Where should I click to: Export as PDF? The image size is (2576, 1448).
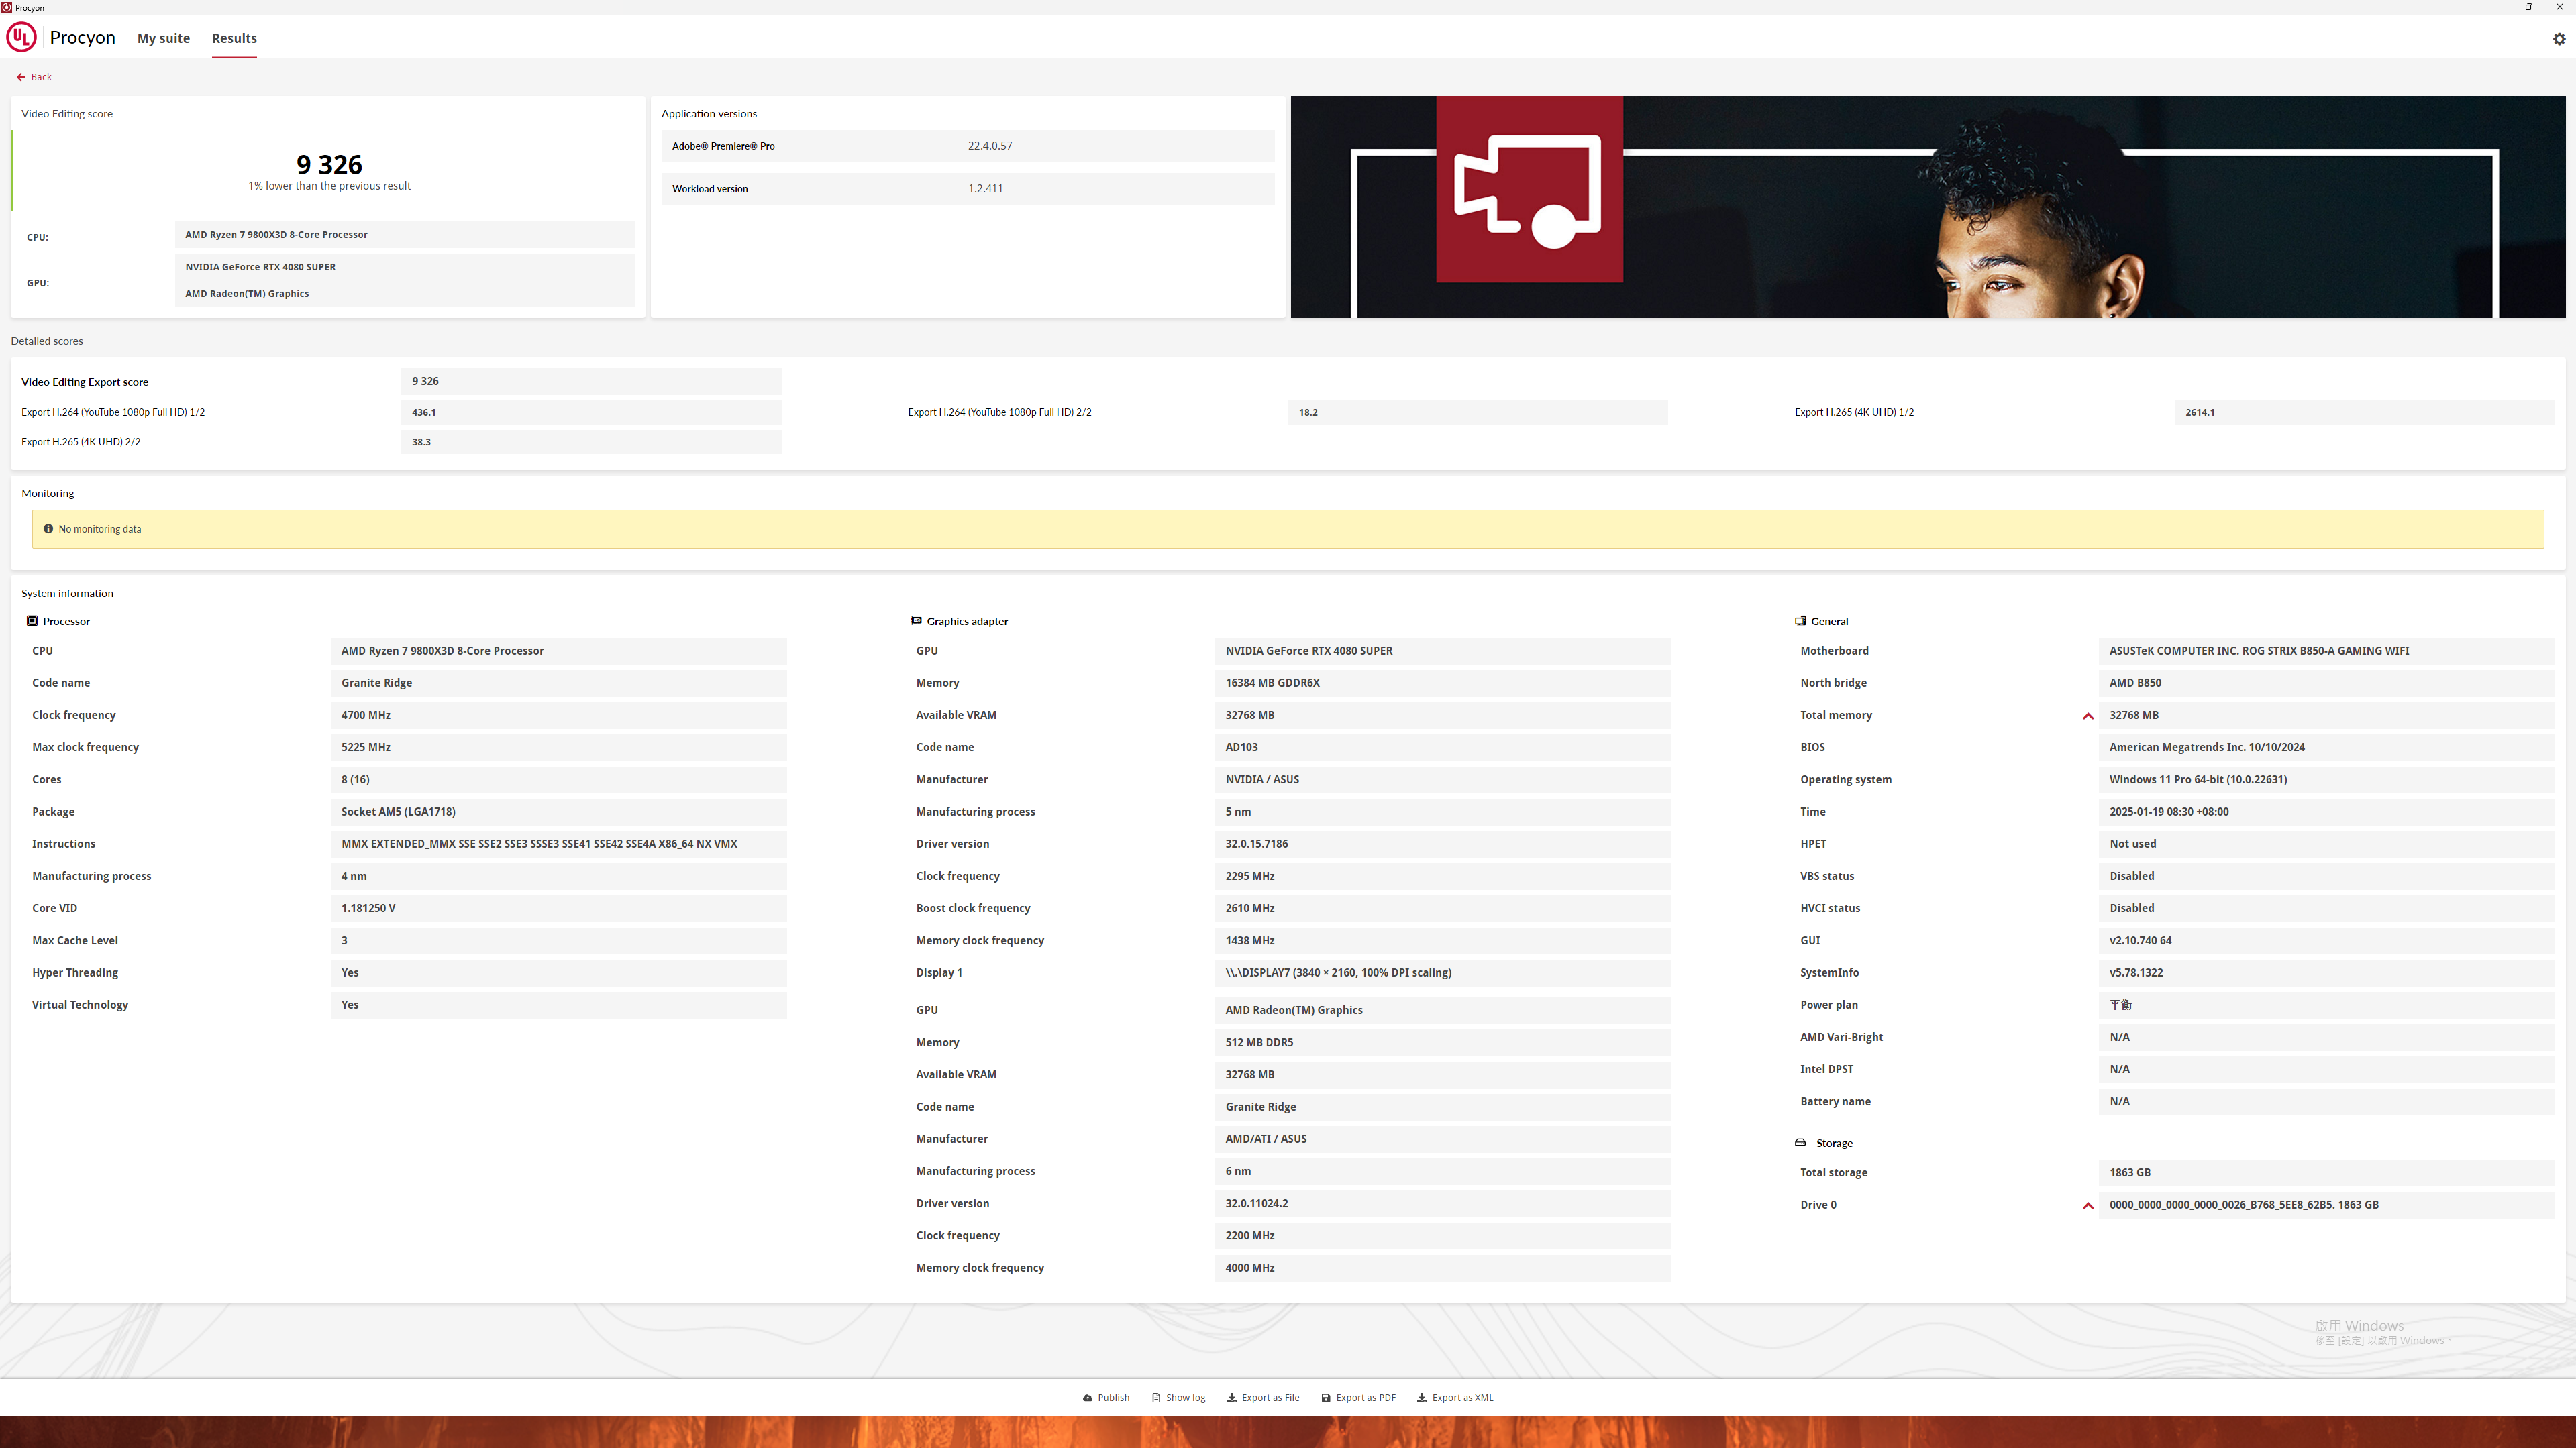pyautogui.click(x=1358, y=1398)
